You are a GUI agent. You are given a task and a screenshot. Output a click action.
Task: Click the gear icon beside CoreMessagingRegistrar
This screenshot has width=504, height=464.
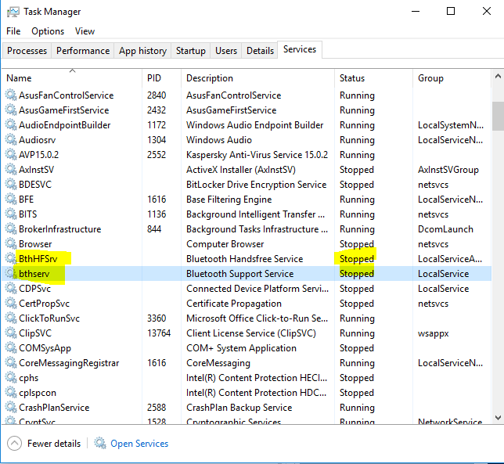11,362
